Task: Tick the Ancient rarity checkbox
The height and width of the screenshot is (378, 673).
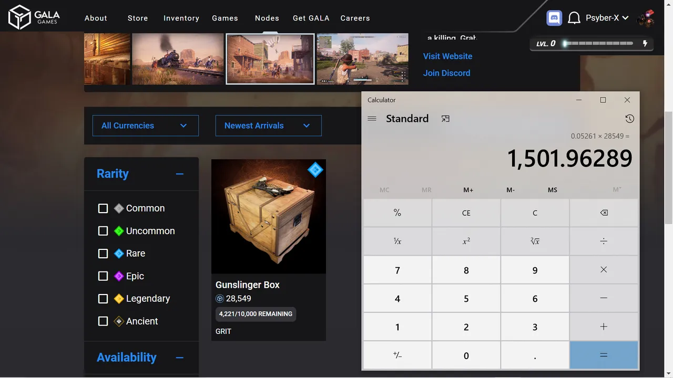Action: [103, 321]
